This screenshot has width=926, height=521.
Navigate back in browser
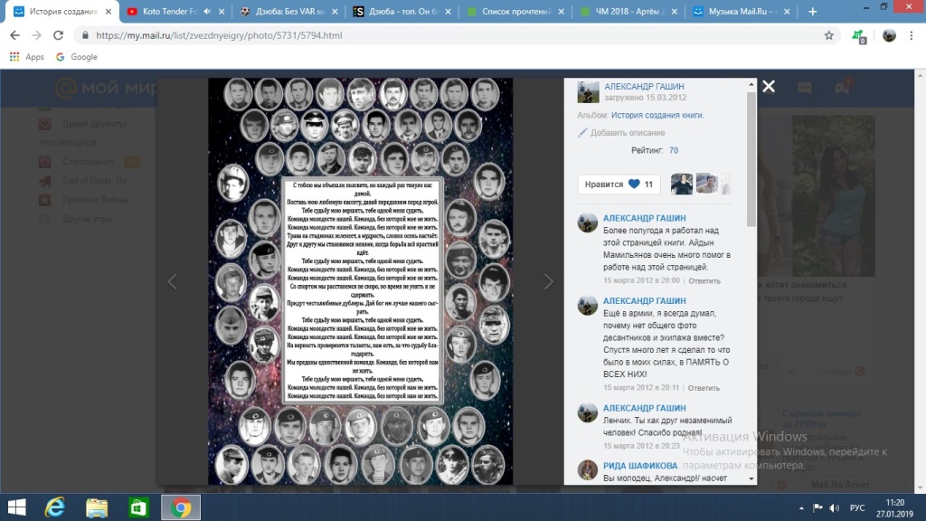tap(14, 35)
